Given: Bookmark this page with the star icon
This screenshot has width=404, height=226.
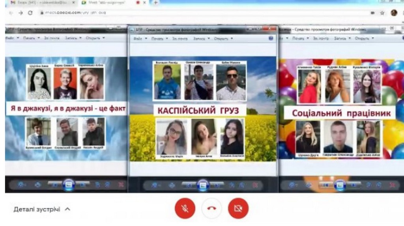Looking at the screenshot, I should [x=382, y=13].
